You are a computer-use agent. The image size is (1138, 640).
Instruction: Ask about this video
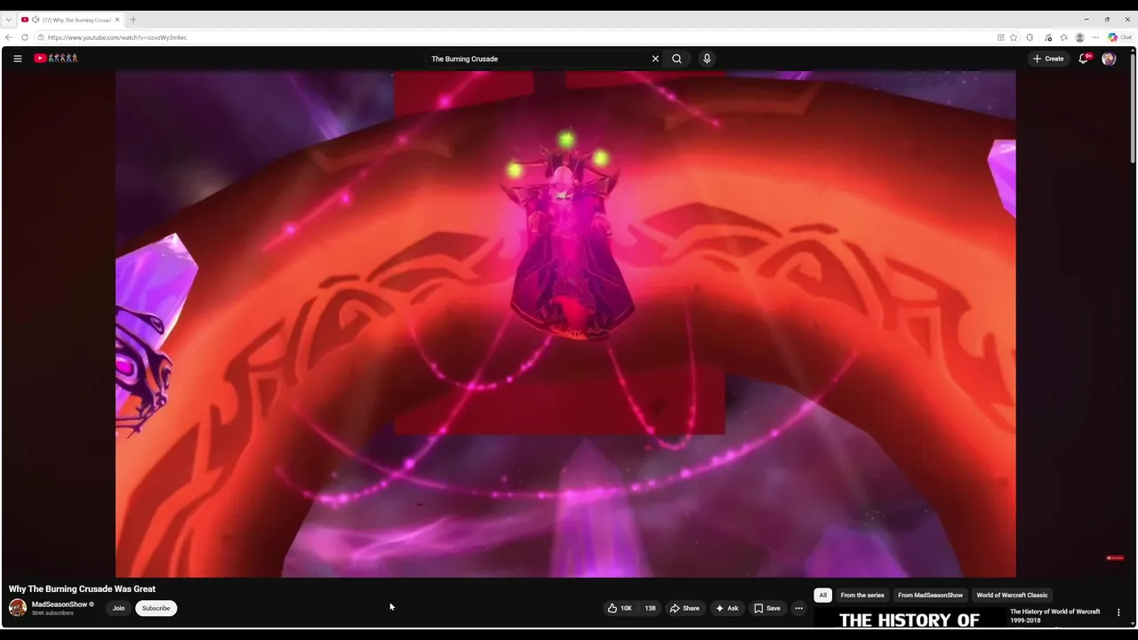tap(726, 608)
